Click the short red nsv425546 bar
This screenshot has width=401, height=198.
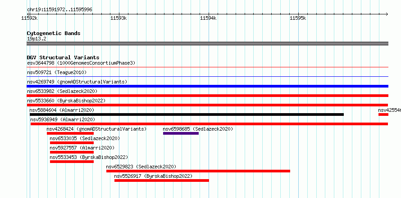click(x=383, y=114)
